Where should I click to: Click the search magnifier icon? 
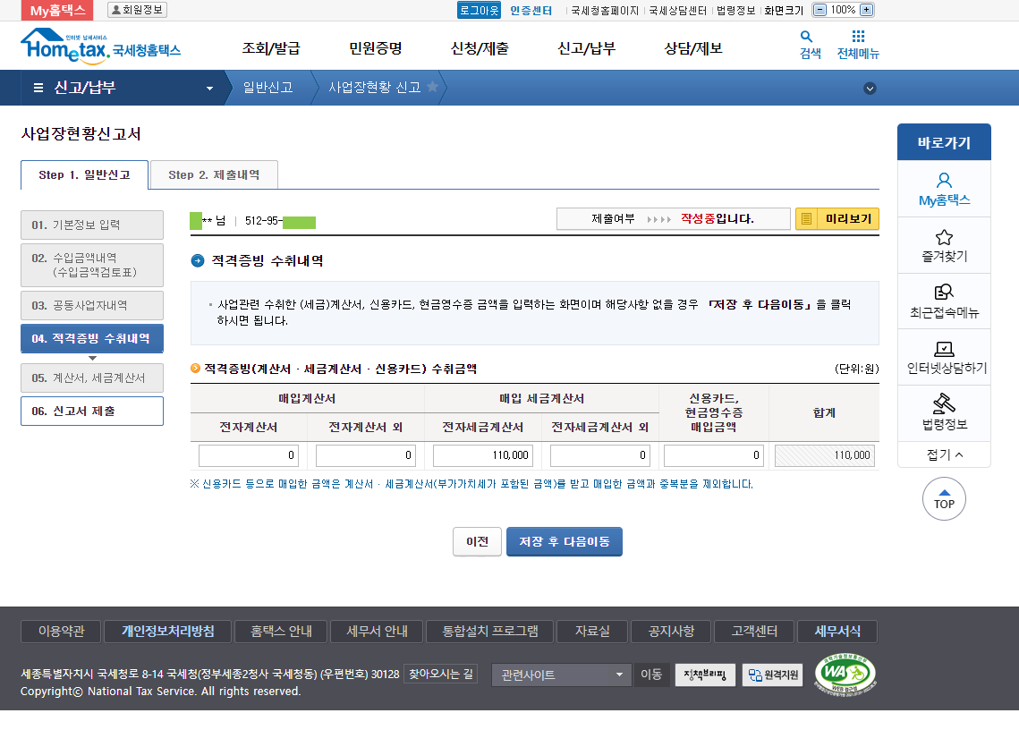click(807, 38)
